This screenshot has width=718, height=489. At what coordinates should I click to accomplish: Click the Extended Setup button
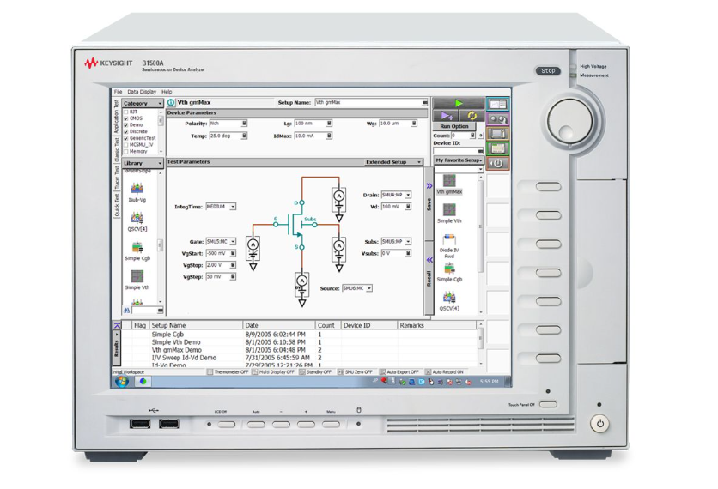(393, 162)
